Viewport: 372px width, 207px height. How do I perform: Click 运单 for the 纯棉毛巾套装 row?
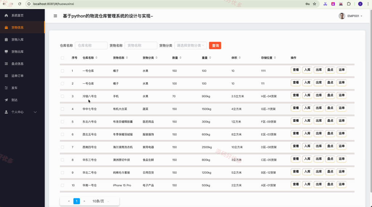click(341, 171)
